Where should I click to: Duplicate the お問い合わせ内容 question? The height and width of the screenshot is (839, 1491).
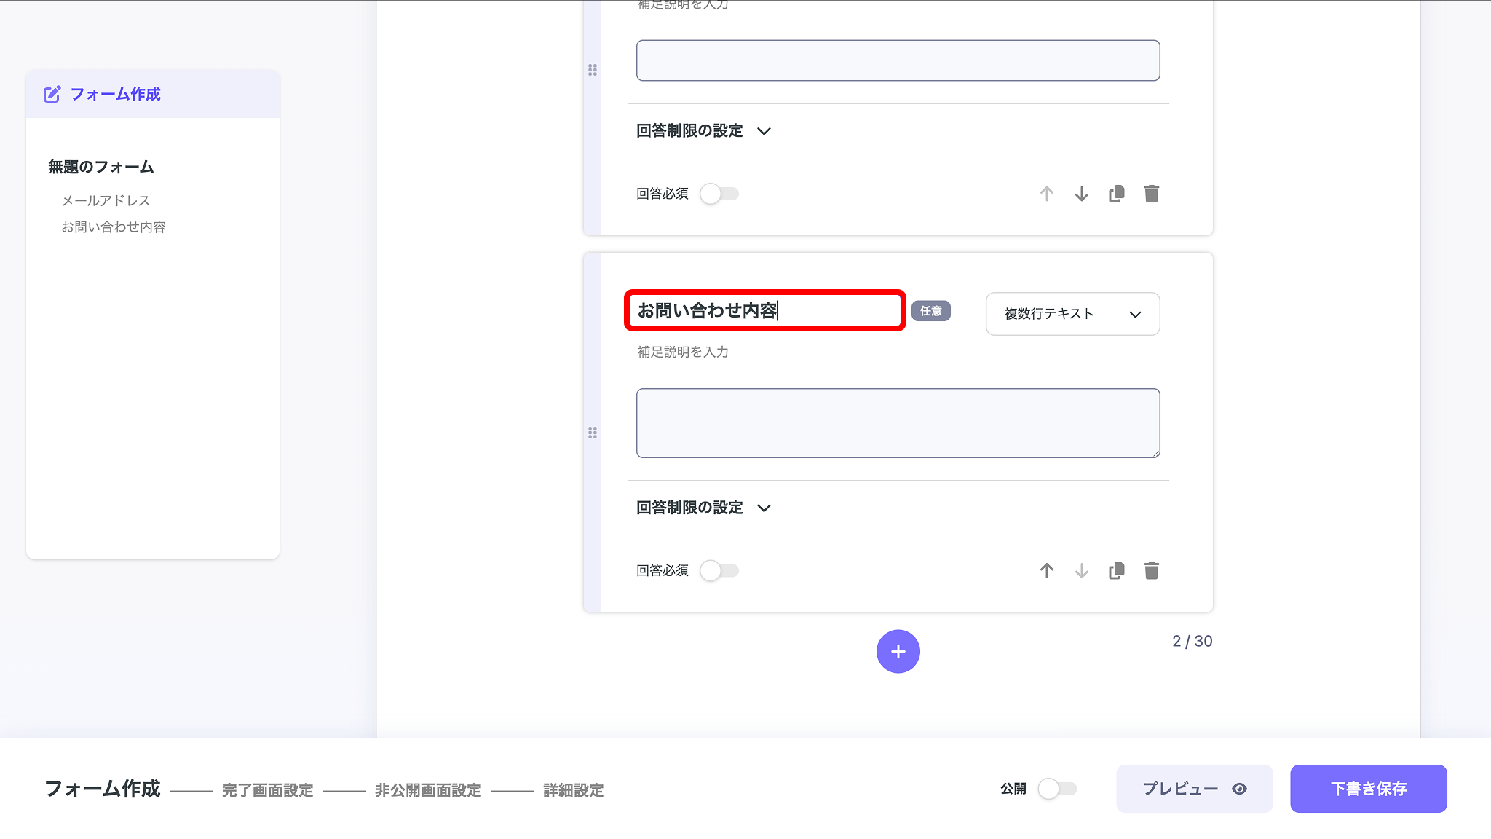(1115, 570)
